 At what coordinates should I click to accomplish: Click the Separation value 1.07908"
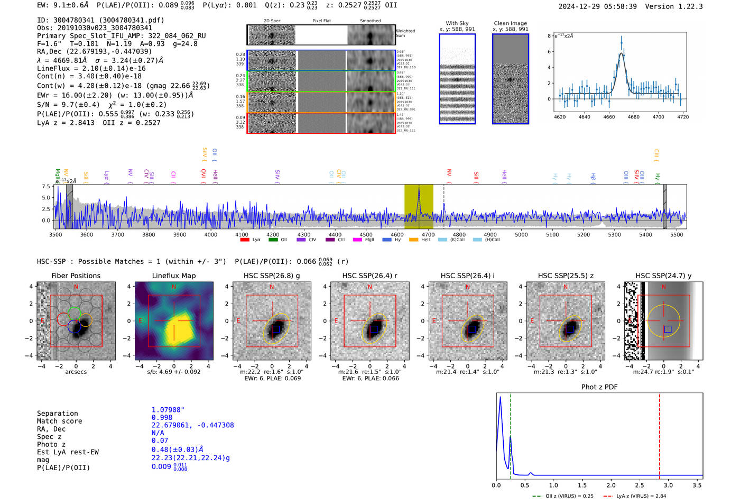168,410
